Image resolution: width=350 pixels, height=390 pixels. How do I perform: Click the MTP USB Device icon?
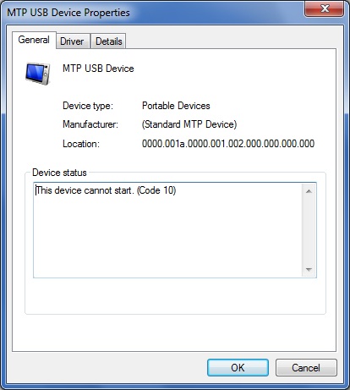pos(38,74)
